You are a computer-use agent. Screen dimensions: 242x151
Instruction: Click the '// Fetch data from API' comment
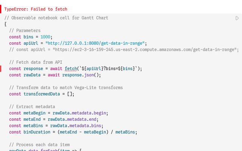coord(36,62)
